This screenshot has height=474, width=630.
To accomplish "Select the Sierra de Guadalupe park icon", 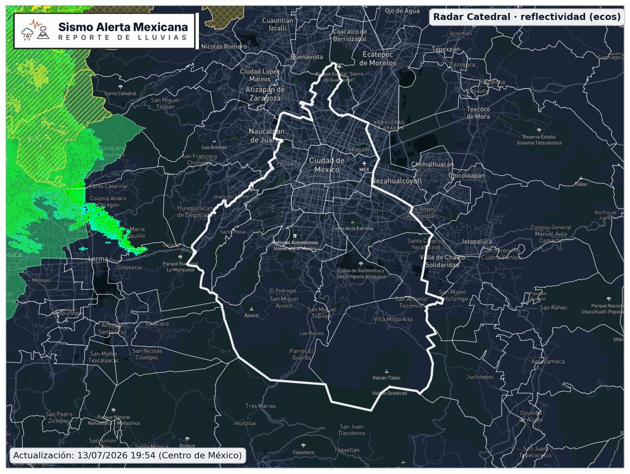I will coord(340,67).
